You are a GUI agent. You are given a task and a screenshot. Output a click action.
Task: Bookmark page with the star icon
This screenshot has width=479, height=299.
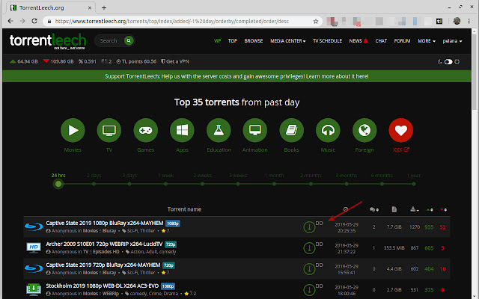[316, 22]
